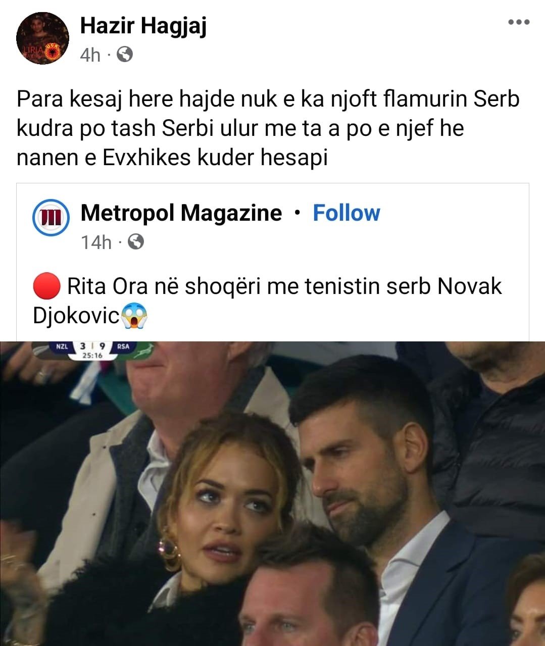Viewport: 545px width, 646px height.
Task: Click the 14h shared post timestamp
Action: [95, 243]
